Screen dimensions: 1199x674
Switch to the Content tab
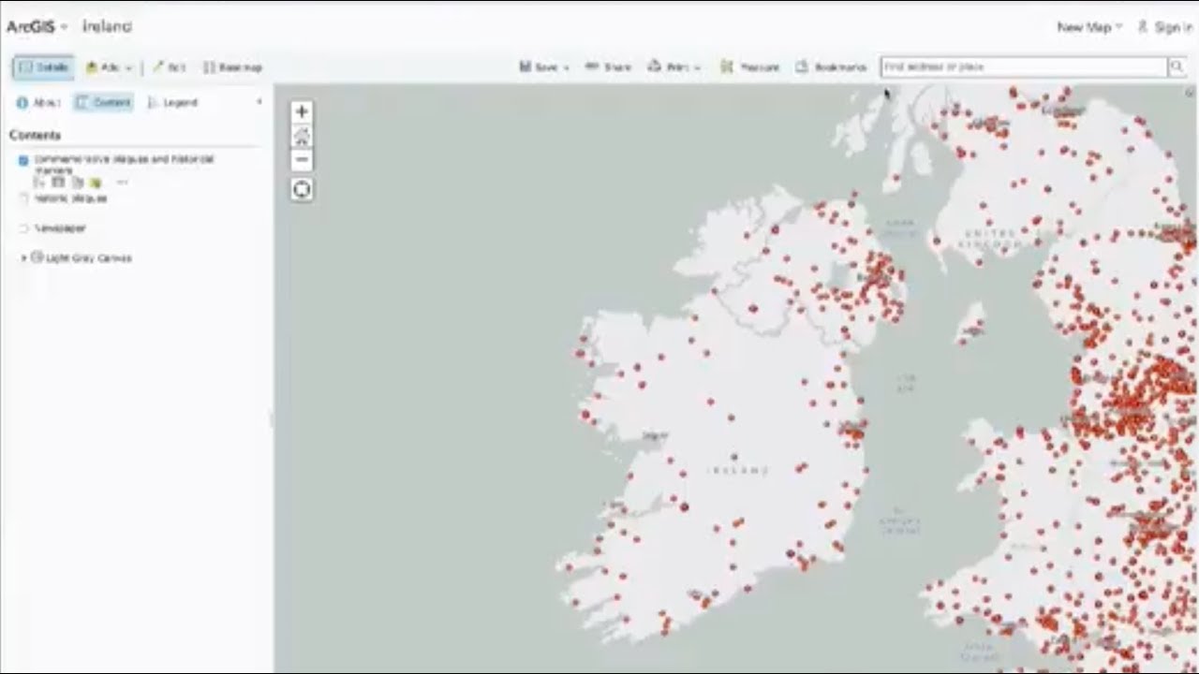tap(103, 103)
